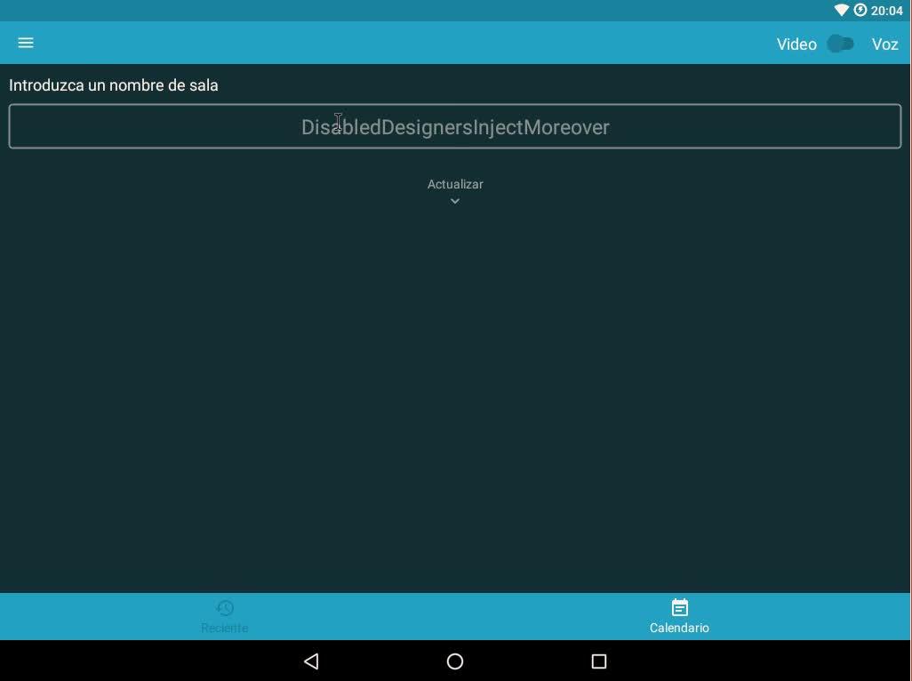This screenshot has width=912, height=681.
Task: Switch to the Reciente tab
Action: (x=225, y=616)
